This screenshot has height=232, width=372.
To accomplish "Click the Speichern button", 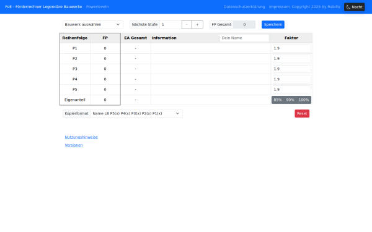I will click(273, 25).
